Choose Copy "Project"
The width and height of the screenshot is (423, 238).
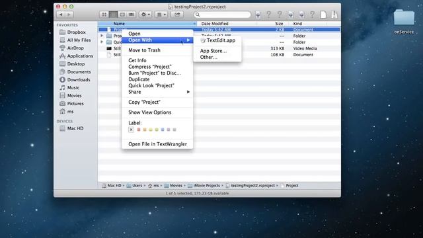pyautogui.click(x=157, y=102)
